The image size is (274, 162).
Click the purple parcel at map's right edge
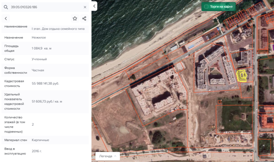coord(273,48)
